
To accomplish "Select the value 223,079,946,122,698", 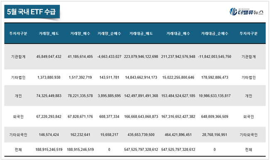I will (x=141, y=57).
